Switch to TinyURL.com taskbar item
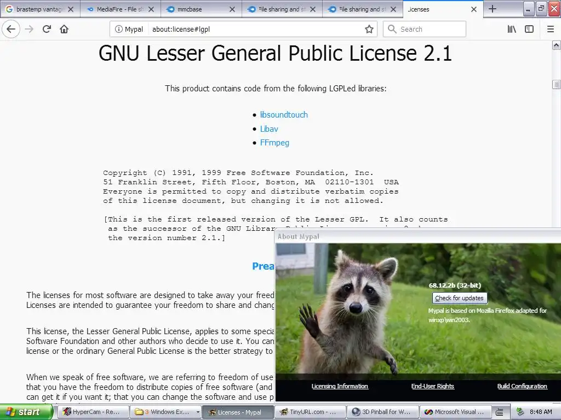Screen dimensions: 561x420 (x=311, y=412)
